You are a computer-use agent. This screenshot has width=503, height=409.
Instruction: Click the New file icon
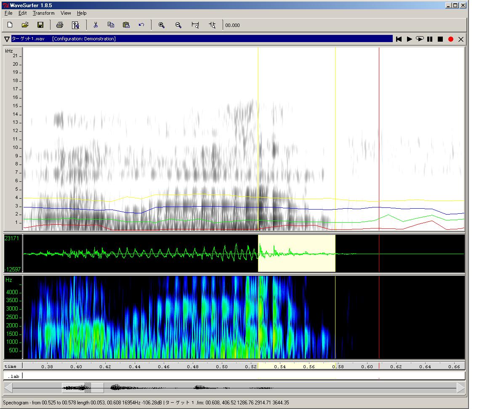(10, 25)
